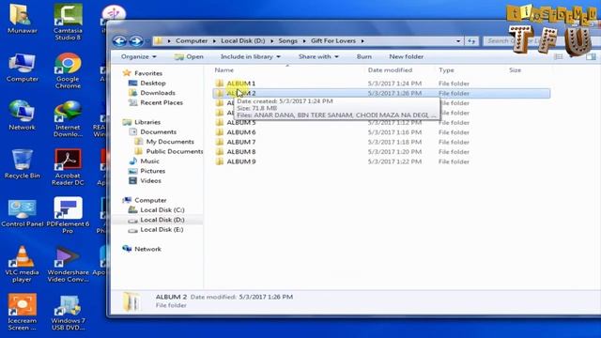Click the Forward arrow in Explorer
This screenshot has width=601, height=338.
click(x=135, y=41)
